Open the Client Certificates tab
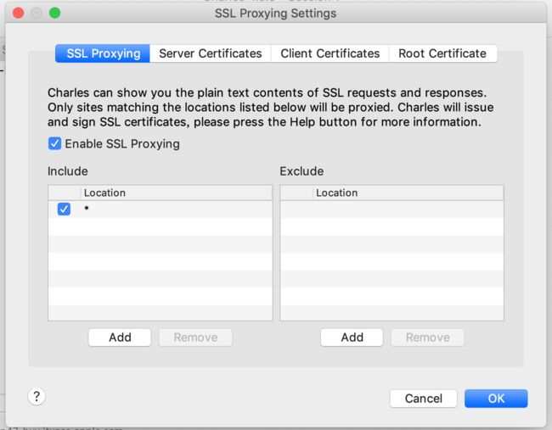 (330, 53)
